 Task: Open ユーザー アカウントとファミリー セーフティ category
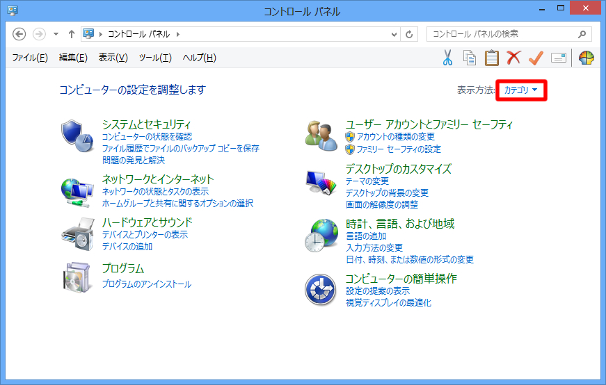click(429, 124)
